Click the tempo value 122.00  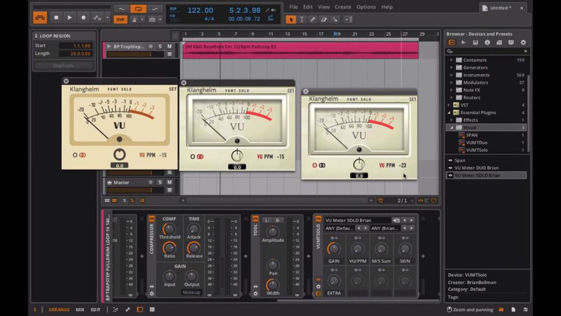click(200, 10)
